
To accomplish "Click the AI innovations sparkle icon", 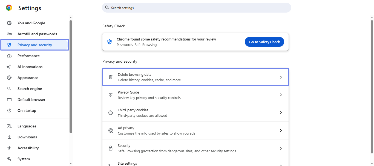I will (x=9, y=66).
